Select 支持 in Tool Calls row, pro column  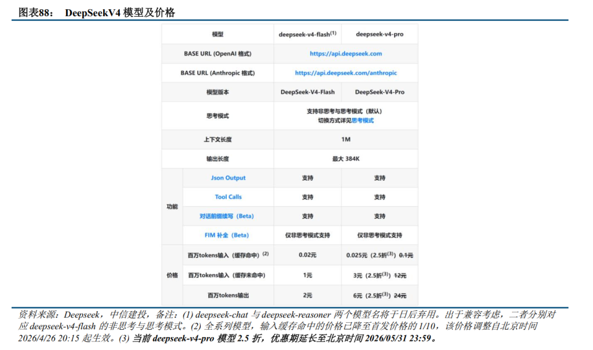[380, 198]
